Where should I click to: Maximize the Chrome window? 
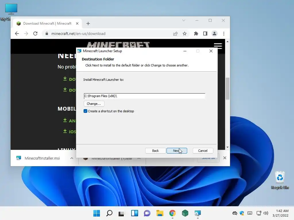210,20
